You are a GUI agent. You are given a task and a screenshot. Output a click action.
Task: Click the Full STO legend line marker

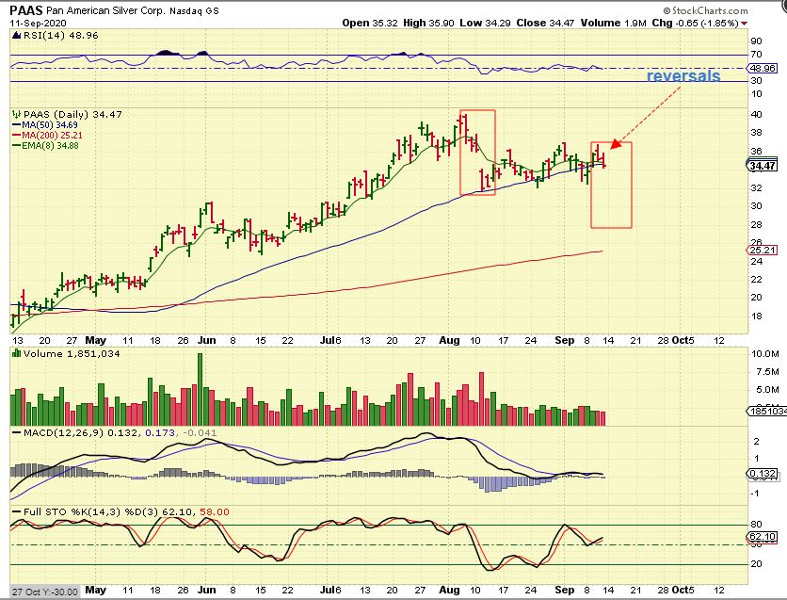click(x=16, y=512)
